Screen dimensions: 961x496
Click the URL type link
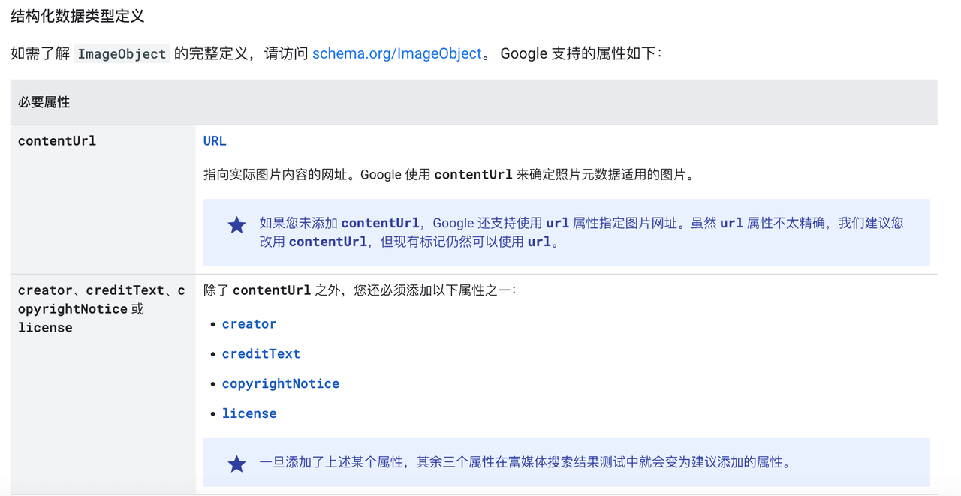pyautogui.click(x=215, y=141)
